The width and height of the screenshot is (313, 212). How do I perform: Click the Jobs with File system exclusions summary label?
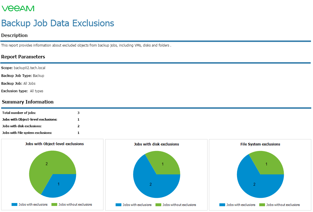click(x=27, y=133)
